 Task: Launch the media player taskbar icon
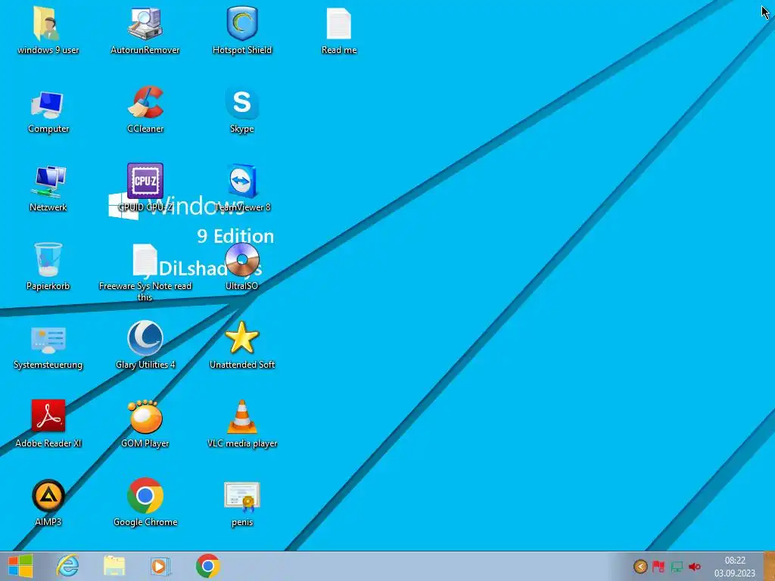(160, 566)
